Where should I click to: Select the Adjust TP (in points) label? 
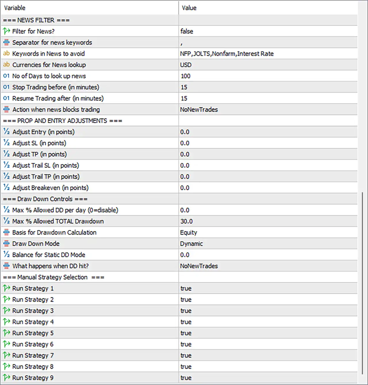39,154
